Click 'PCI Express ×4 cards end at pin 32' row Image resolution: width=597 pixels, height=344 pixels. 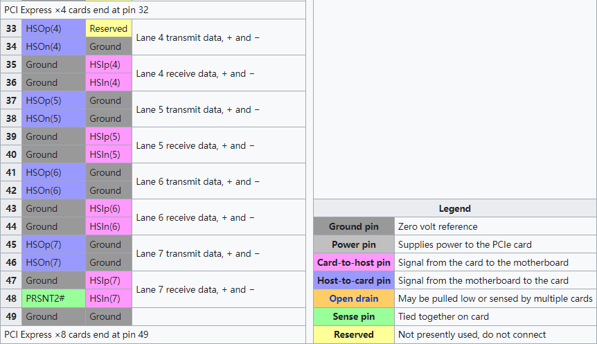coord(153,10)
